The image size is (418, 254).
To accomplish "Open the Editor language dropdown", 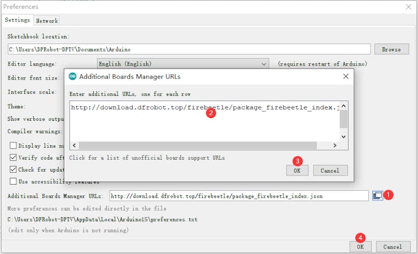I will 183,64.
